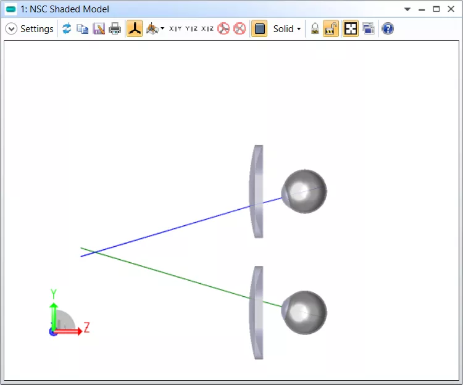
Task: Expand the Settings chevron
Action: [11, 29]
